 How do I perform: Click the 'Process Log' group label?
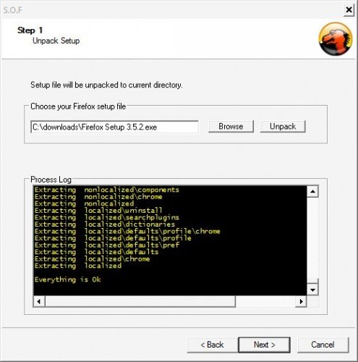click(x=51, y=180)
